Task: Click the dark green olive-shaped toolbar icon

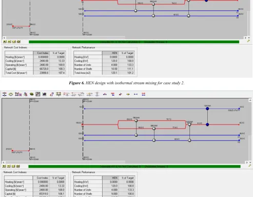Action: coord(31,94)
